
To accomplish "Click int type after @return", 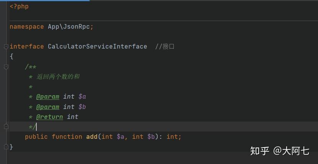I will coord(73,117).
